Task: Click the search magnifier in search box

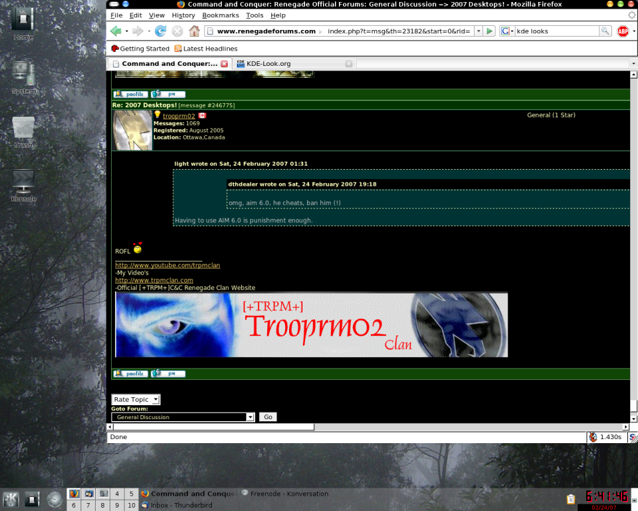Action: [x=605, y=31]
